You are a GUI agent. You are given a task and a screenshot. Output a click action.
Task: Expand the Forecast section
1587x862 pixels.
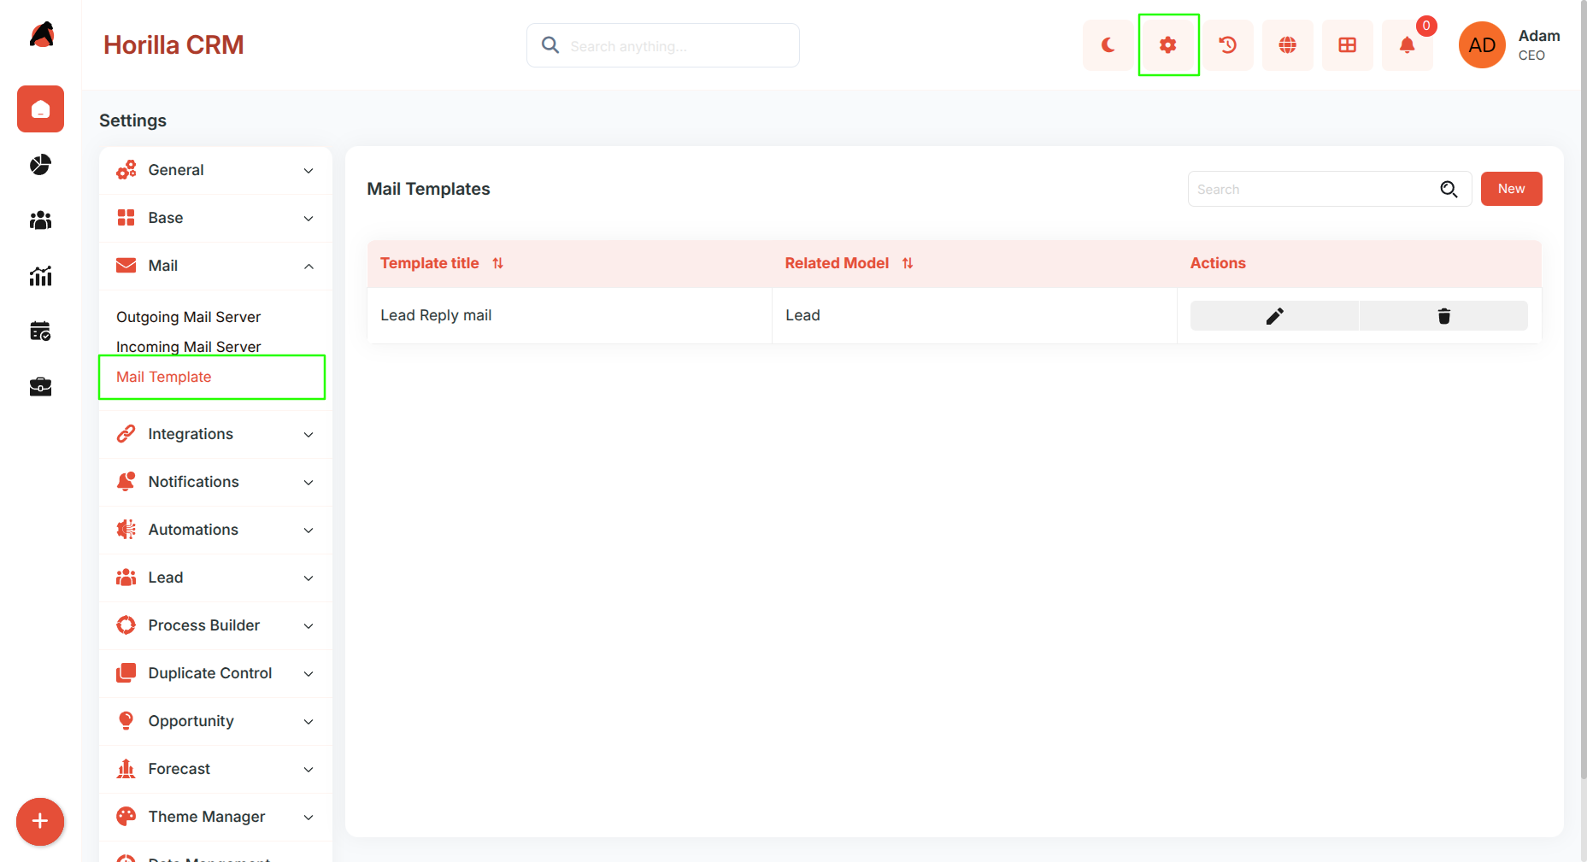[215, 769]
